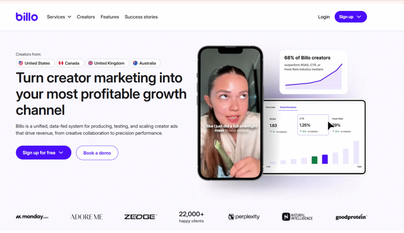Click the Login link

(x=324, y=17)
